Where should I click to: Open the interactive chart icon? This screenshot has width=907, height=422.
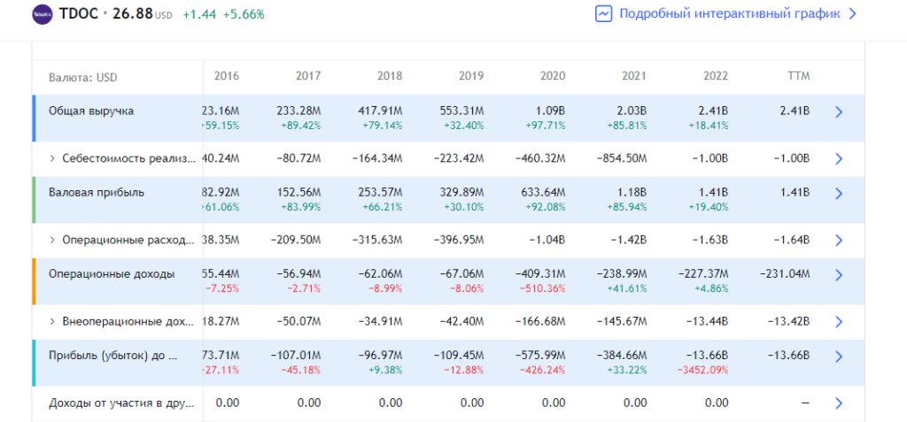click(x=603, y=14)
